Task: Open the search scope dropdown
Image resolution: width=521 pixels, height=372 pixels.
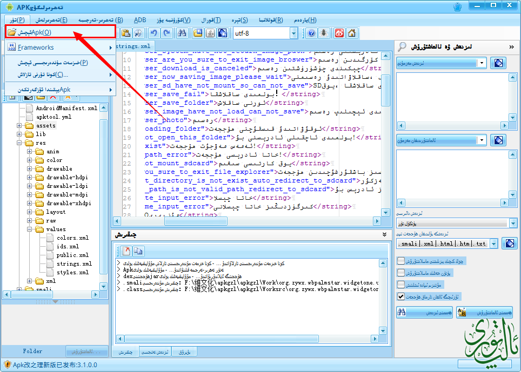Action: click(x=513, y=223)
